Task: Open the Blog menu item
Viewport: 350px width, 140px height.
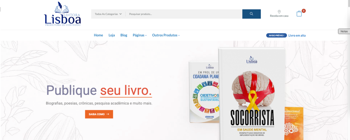Action: (x=124, y=35)
